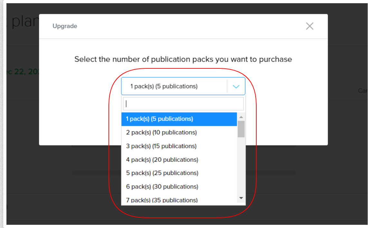368x228 pixels.
Task: Click the selected pack value field
Action: pos(174,86)
